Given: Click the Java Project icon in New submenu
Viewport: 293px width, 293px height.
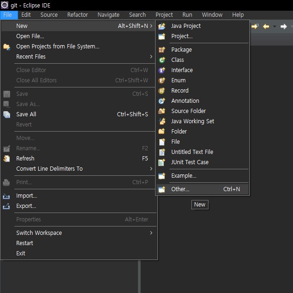Looking at the screenshot, I should coord(162,26).
